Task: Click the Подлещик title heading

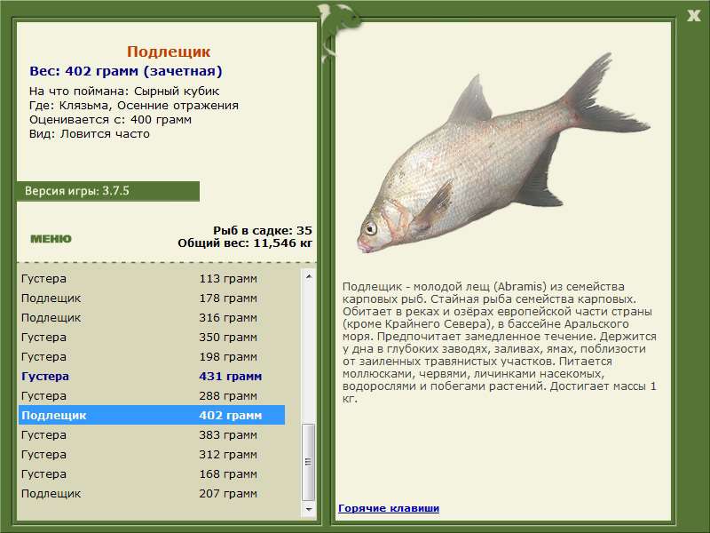Action: [x=169, y=52]
